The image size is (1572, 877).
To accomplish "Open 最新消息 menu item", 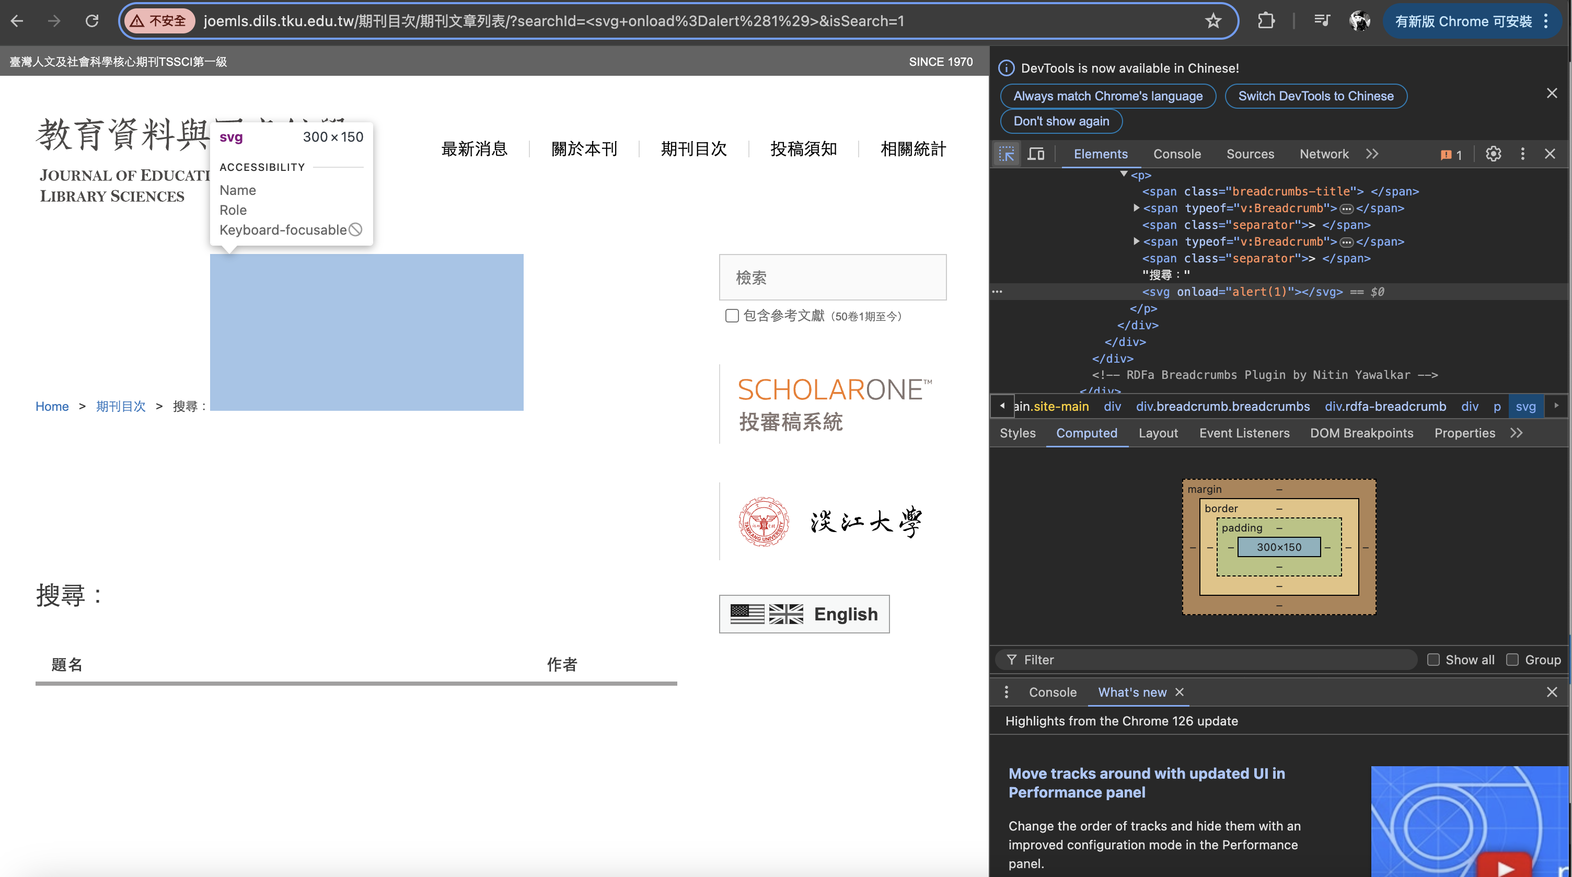I will pos(474,149).
